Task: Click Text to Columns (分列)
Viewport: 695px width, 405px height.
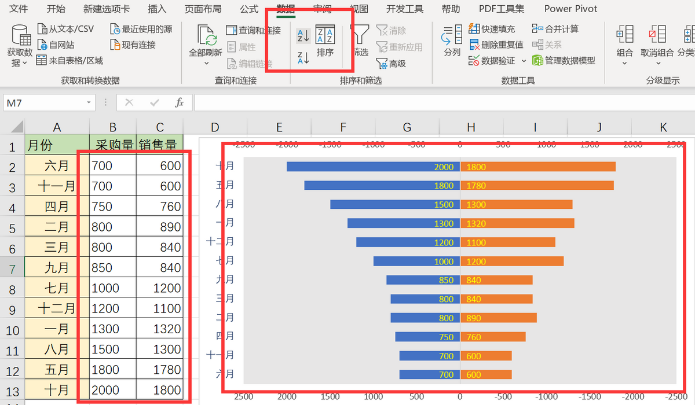Action: pos(452,41)
